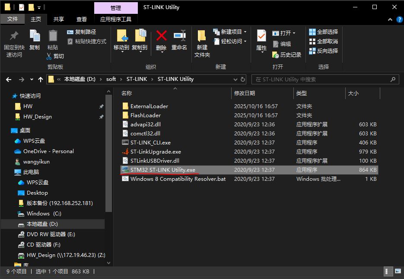Click the Cut scissors icon
The image size is (404, 279).
point(49,56)
